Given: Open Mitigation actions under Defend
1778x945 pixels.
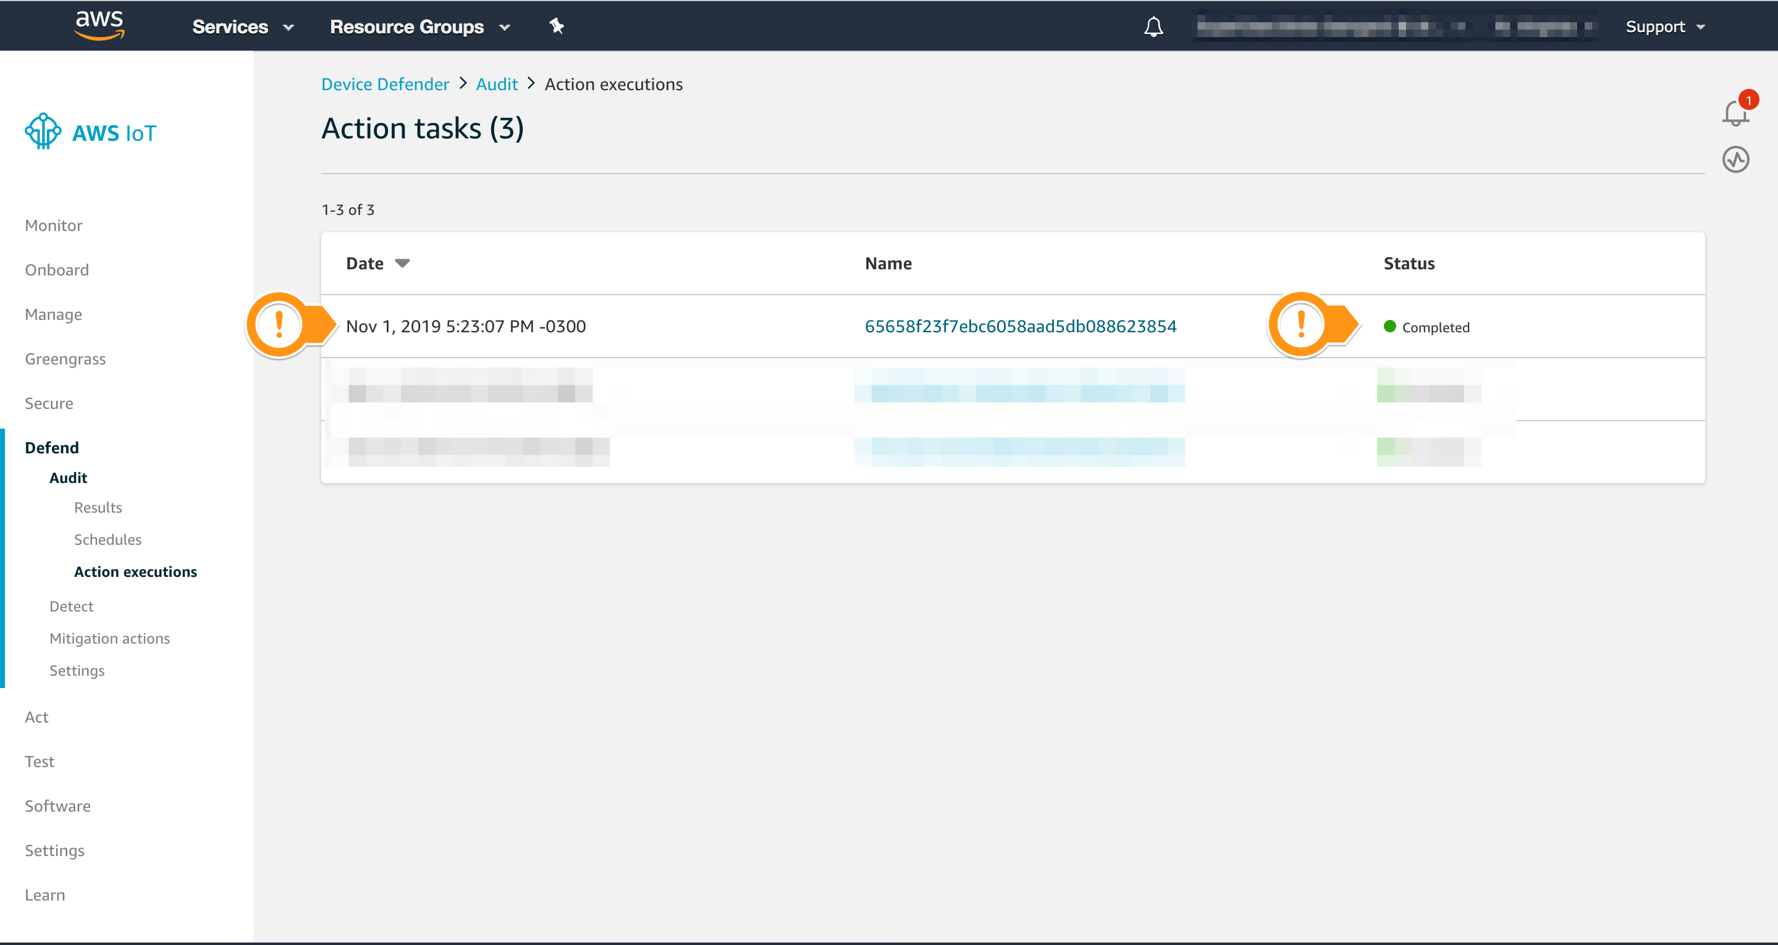Looking at the screenshot, I should pos(110,639).
